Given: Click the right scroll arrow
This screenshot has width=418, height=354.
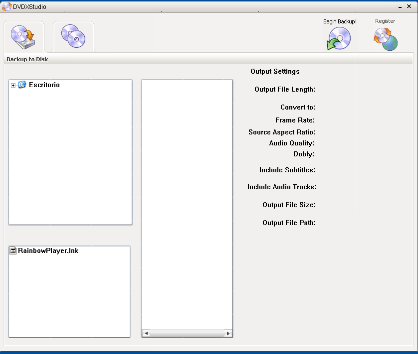Looking at the screenshot, I should click(x=228, y=333).
